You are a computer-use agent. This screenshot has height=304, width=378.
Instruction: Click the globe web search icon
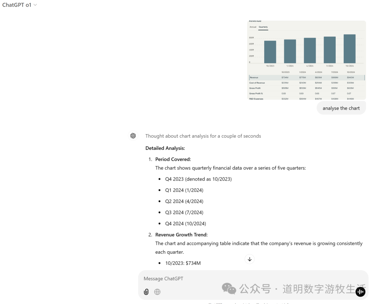(x=157, y=292)
